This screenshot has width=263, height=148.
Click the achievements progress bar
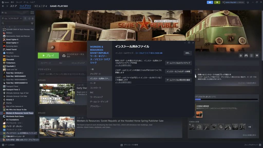tap(226, 99)
